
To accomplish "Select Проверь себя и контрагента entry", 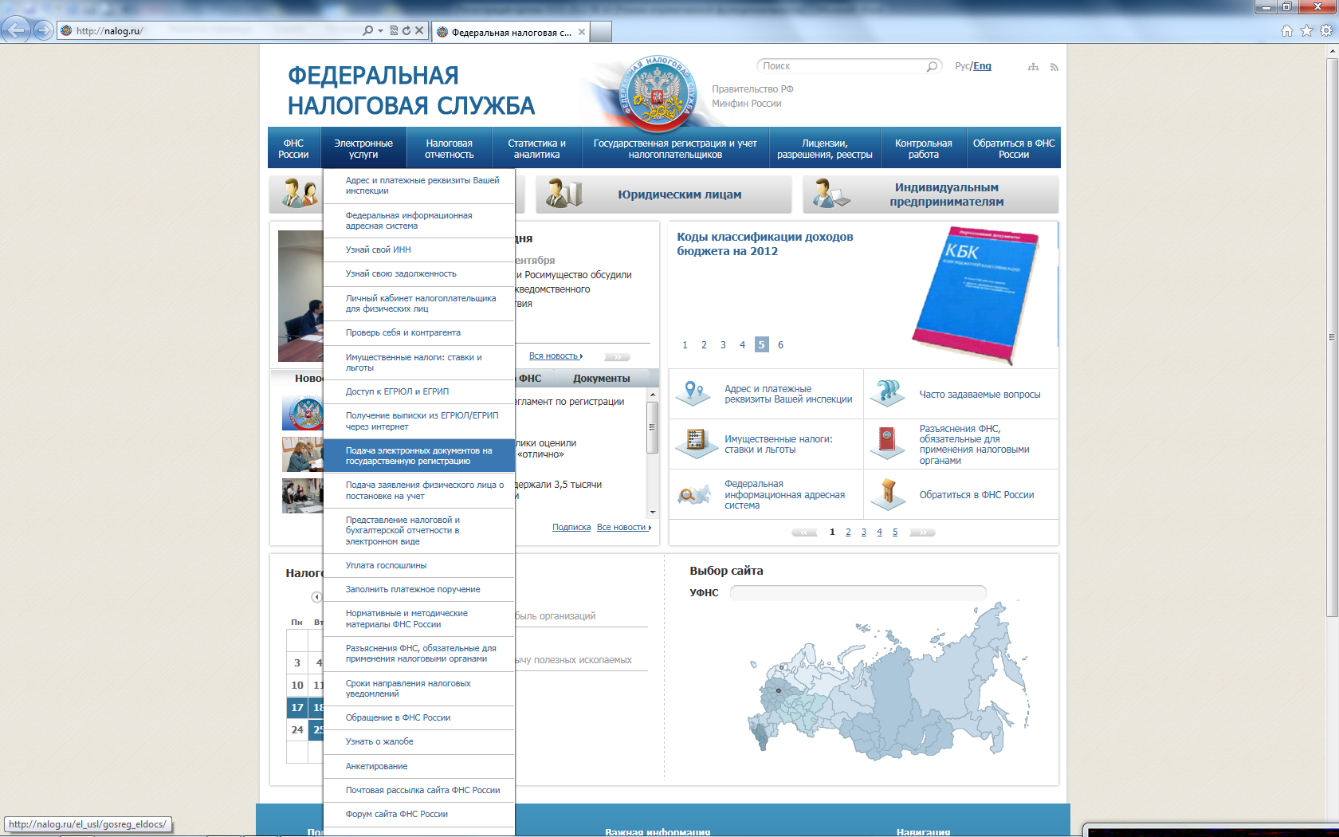I will click(418, 332).
